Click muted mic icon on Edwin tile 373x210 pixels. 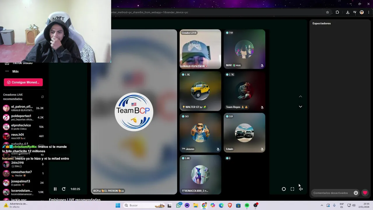point(262,149)
